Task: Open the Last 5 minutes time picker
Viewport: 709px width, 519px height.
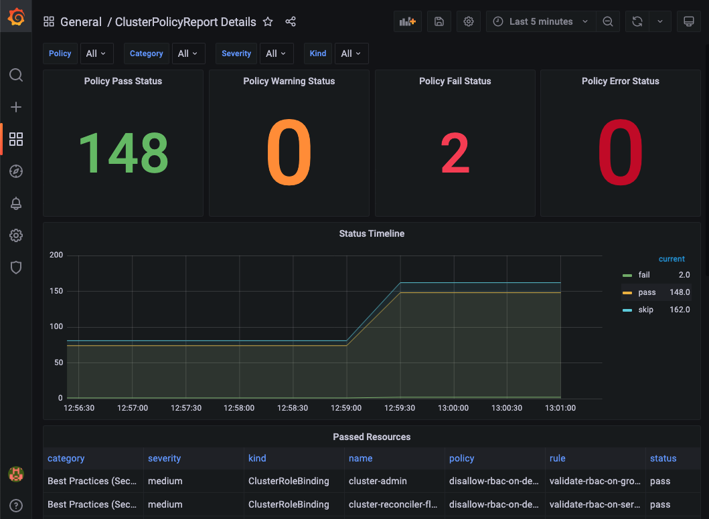Action: (x=538, y=21)
